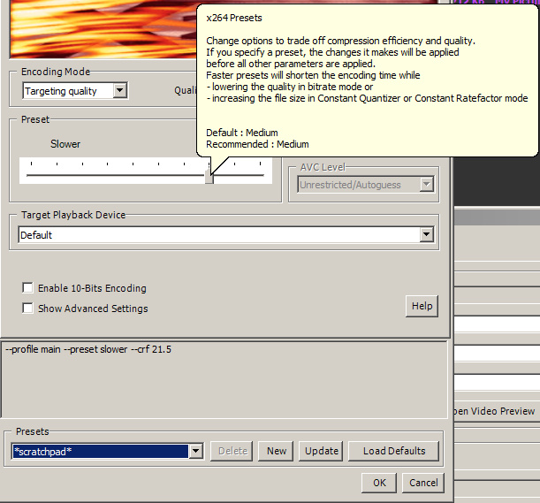The height and width of the screenshot is (503, 540).
Task: Click the 'Recommended : Medium' tooltip text
Action: pos(257,144)
